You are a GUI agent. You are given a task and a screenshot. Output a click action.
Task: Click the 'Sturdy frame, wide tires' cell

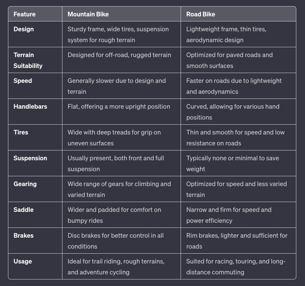(121, 34)
